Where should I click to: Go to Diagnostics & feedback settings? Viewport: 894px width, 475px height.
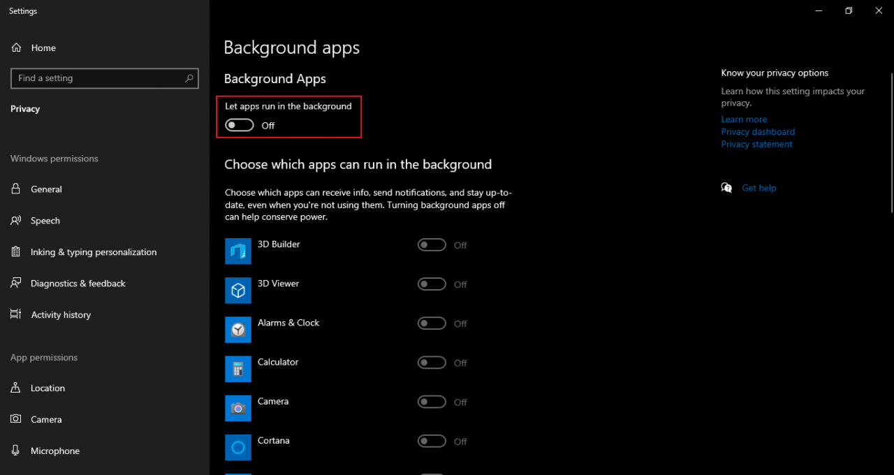tap(78, 284)
